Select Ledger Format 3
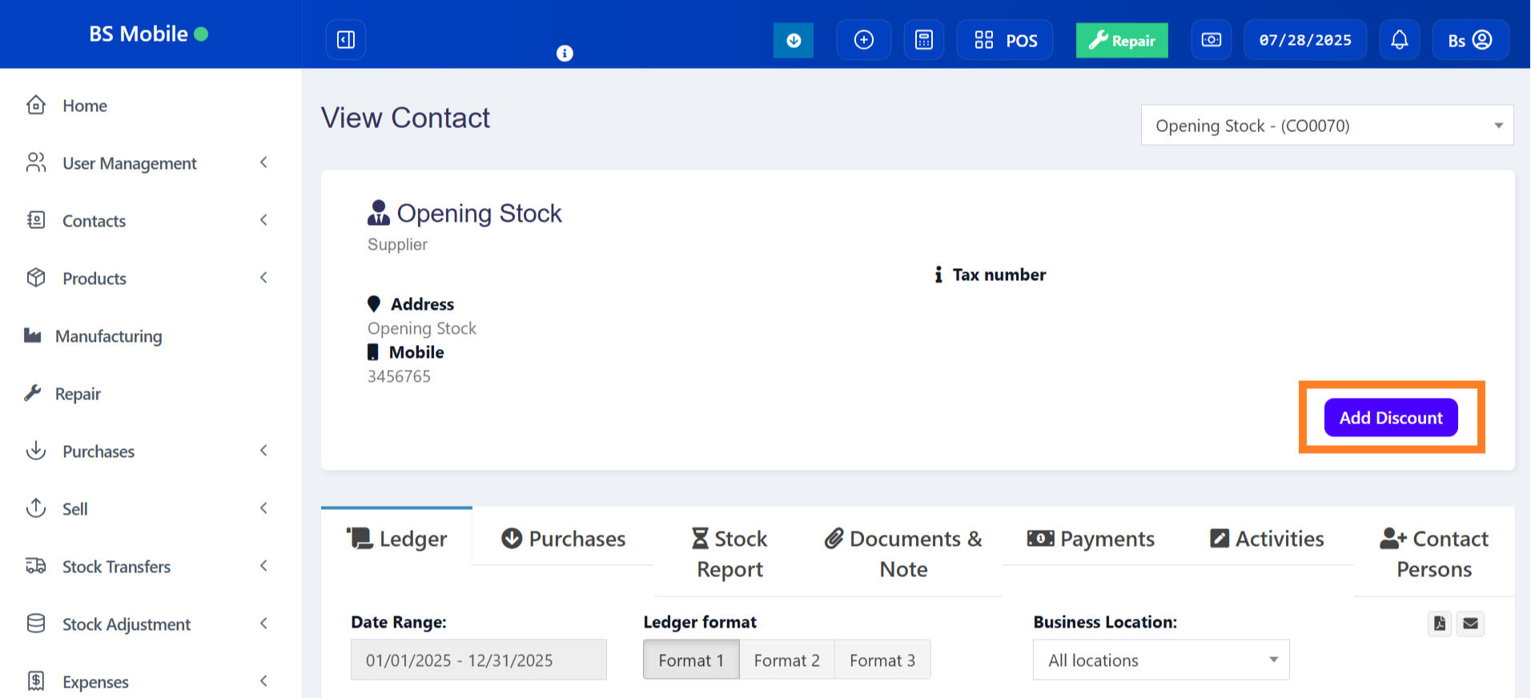The width and height of the screenshot is (1531, 698). 882,660
